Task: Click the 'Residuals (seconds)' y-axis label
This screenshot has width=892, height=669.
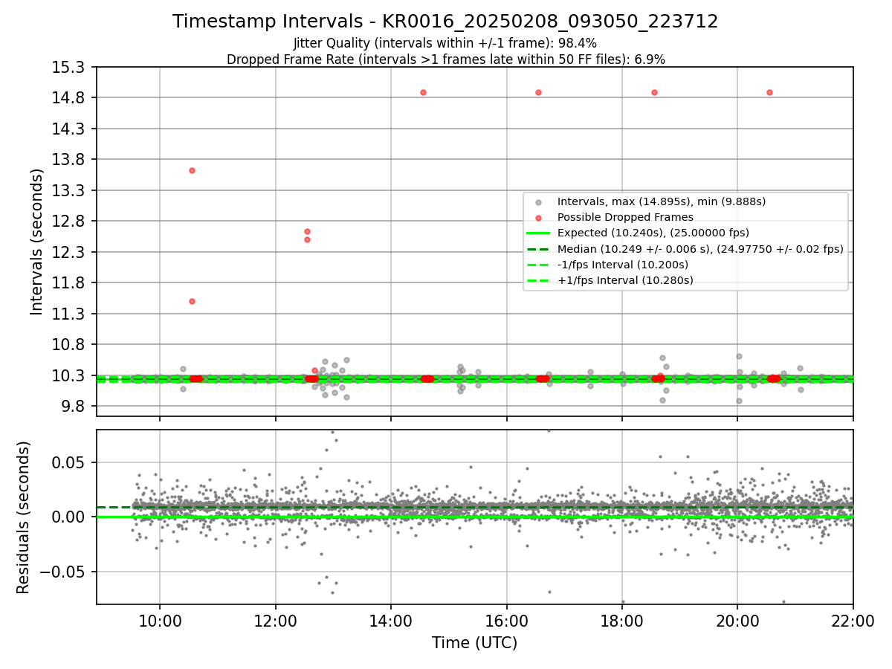Action: [x=24, y=517]
